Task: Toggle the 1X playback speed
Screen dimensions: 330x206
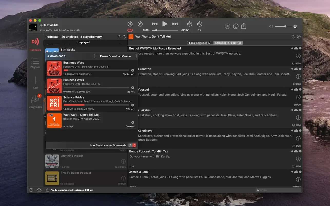Action: coord(200,30)
